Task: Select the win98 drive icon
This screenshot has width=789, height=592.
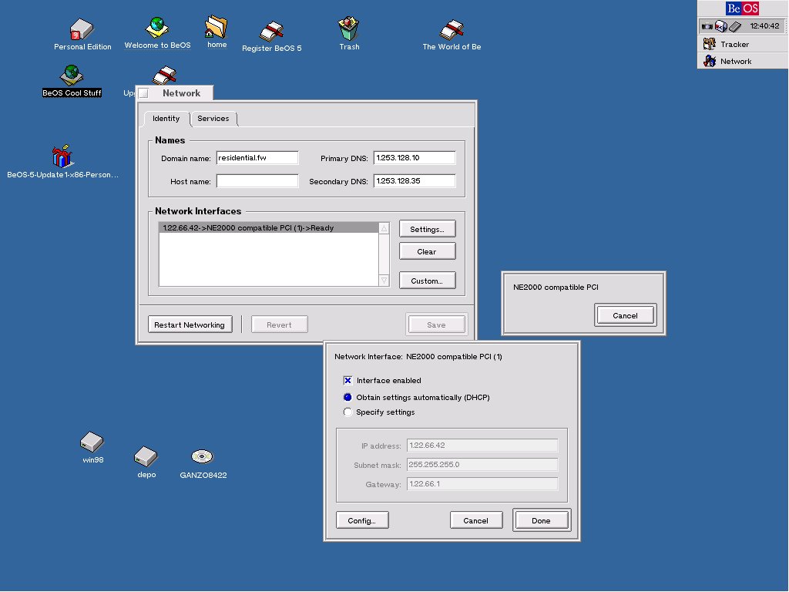Action: [92, 442]
